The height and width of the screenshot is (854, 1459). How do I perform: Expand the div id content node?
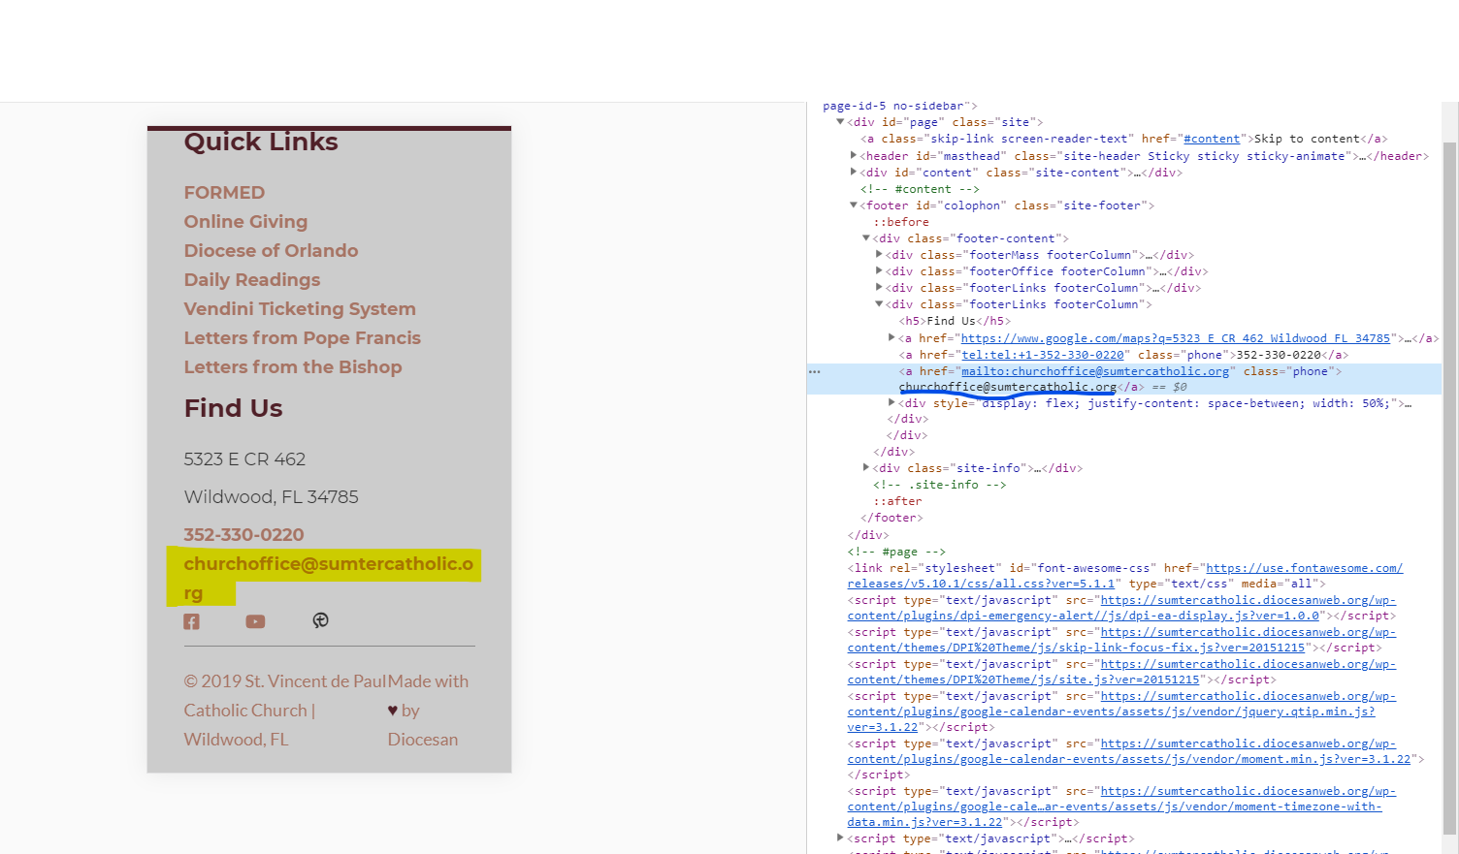click(854, 173)
